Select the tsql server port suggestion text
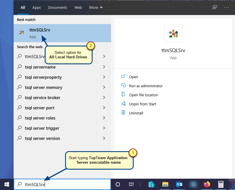 click(x=40, y=108)
